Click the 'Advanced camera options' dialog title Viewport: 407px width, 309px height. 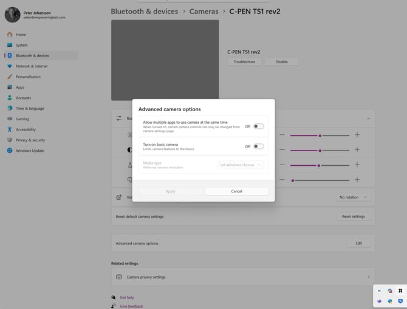tap(169, 109)
